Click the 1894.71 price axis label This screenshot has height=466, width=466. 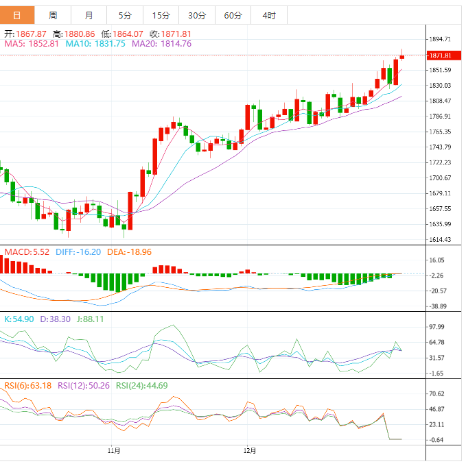440,39
